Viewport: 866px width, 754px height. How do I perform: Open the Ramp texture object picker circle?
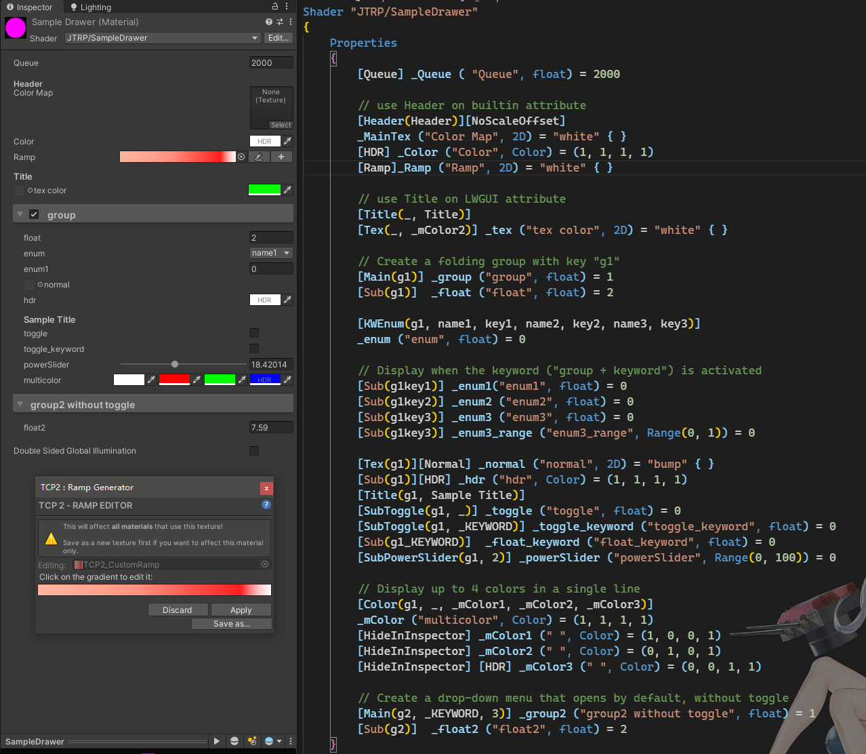click(241, 157)
